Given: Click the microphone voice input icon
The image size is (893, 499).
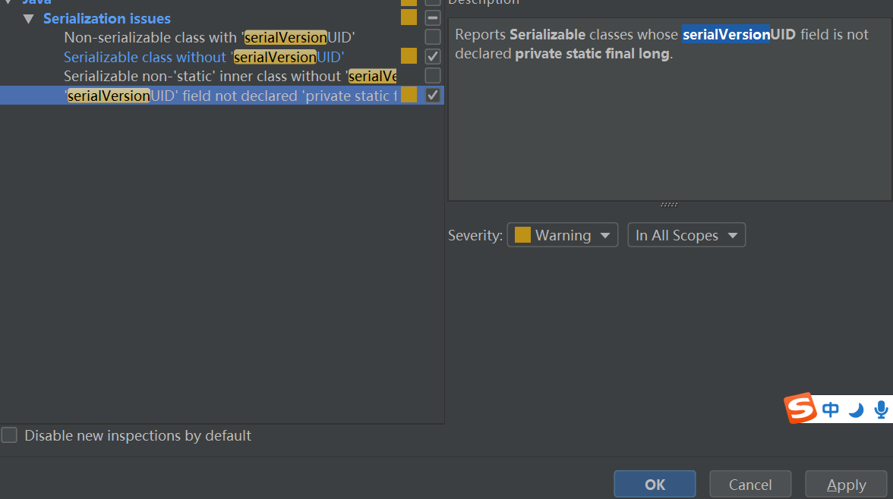Looking at the screenshot, I should [x=880, y=409].
